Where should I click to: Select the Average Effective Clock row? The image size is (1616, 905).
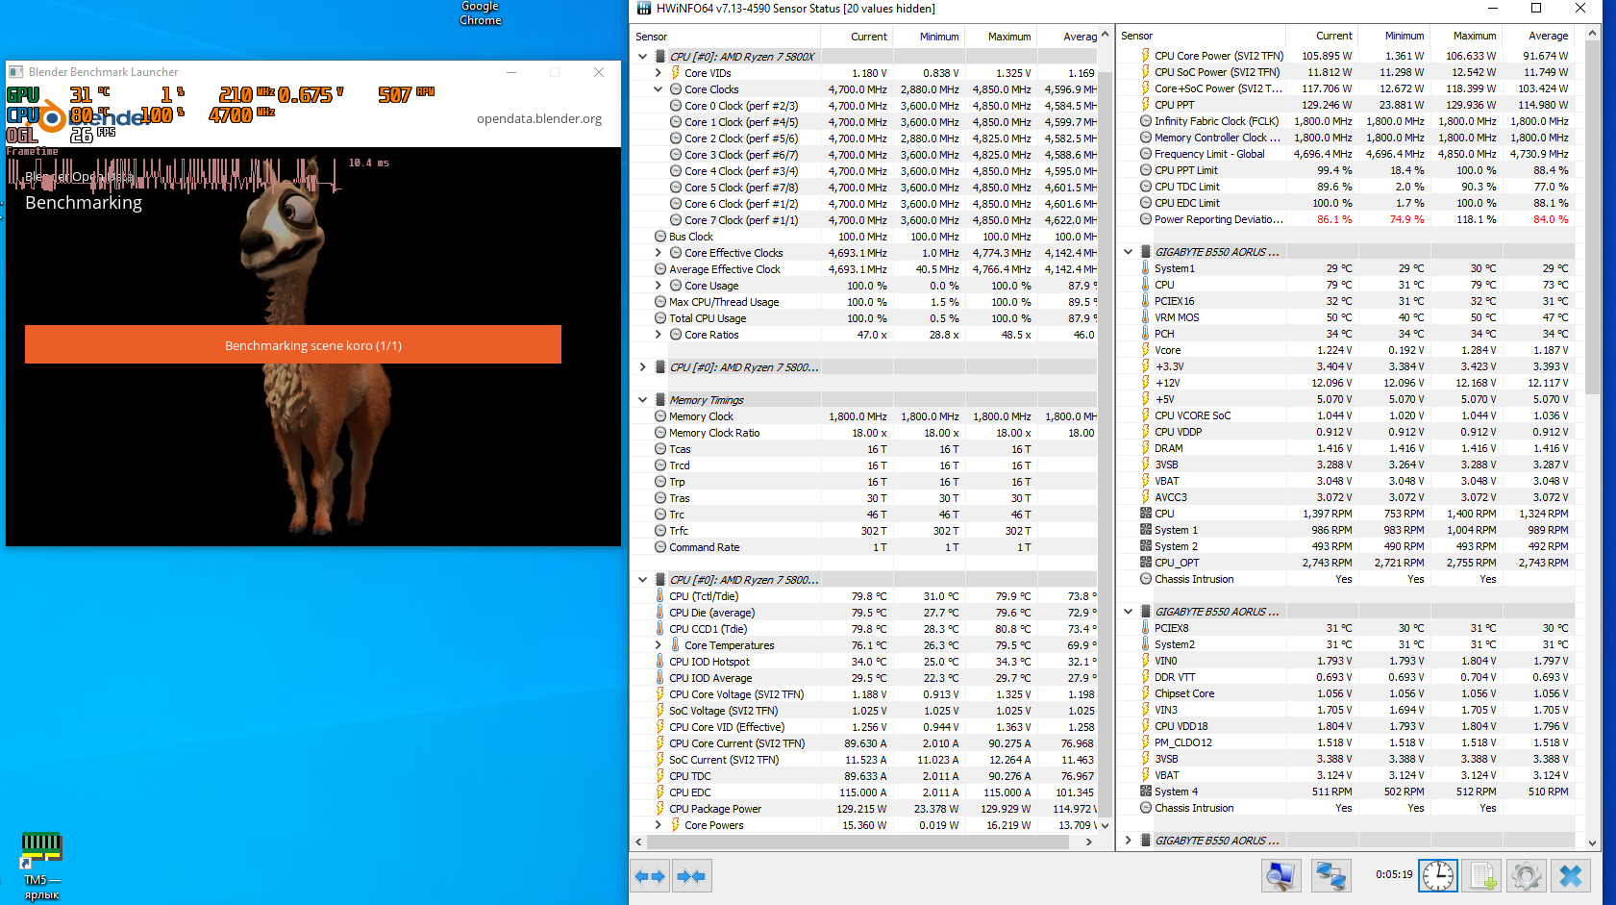[x=863, y=269]
